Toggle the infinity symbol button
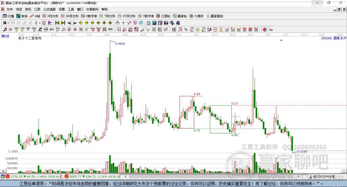Screen dimensions: 347x187 (271, 29)
